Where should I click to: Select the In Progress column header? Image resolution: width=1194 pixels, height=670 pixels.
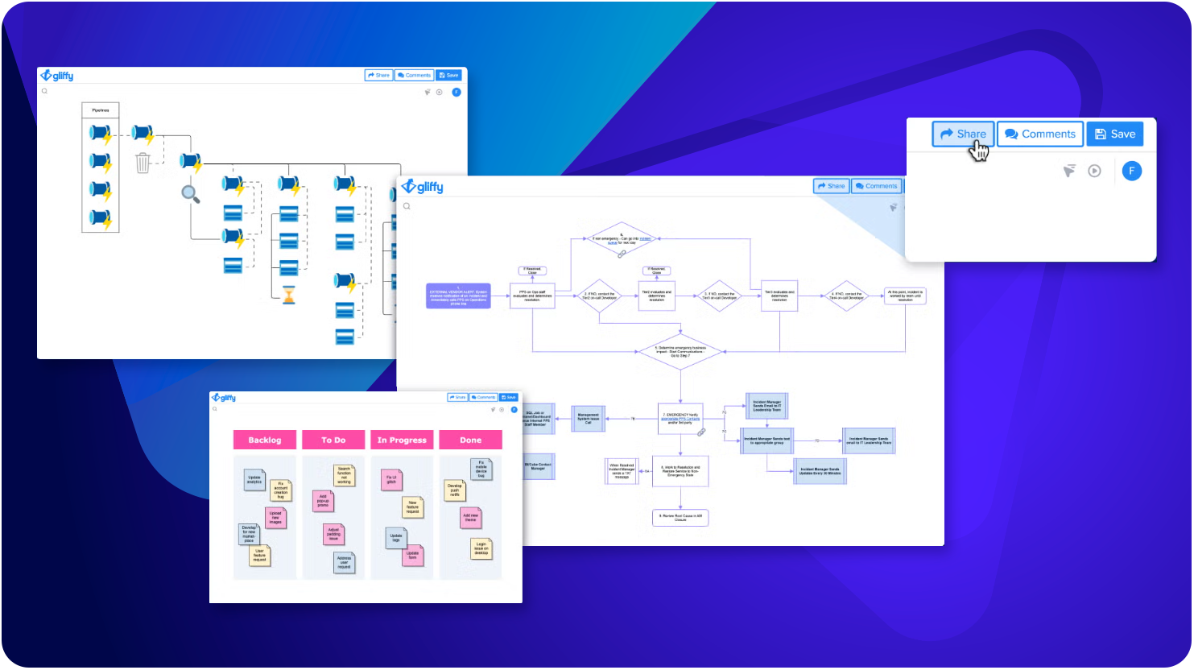[x=402, y=440]
